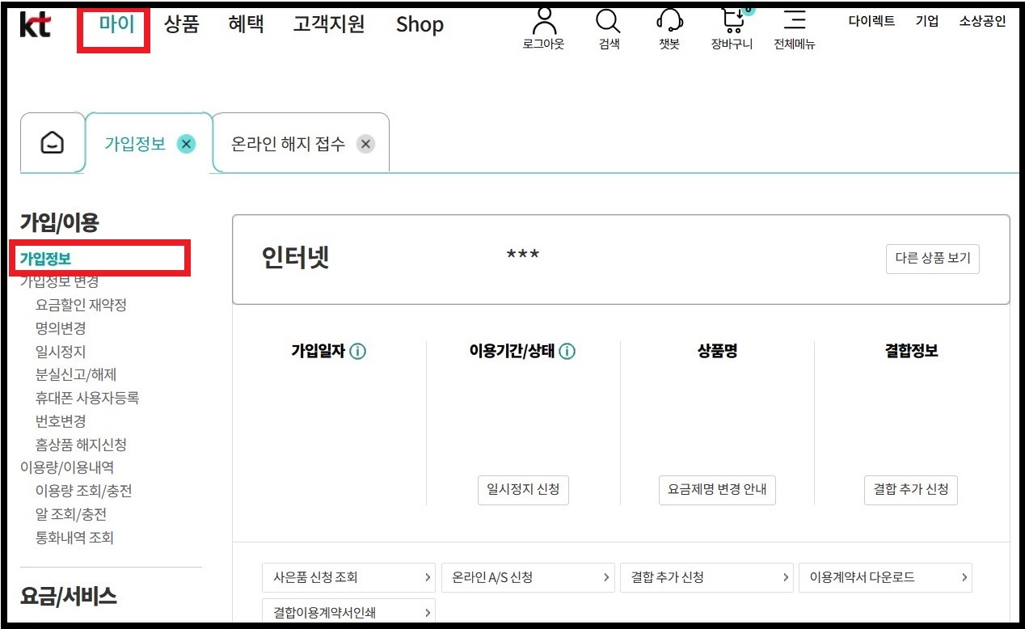Open 알 조회/충전 sidebar item
The width and height of the screenshot is (1025, 629).
(x=71, y=514)
